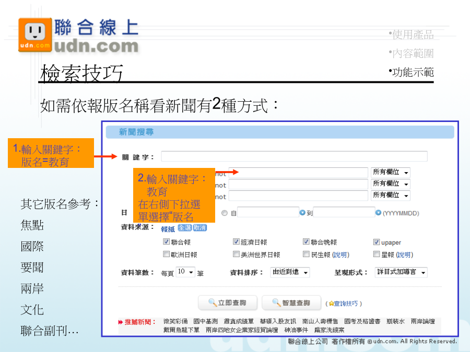Open the recommended news 扁家洗錢案
The image size is (470, 352).
[330, 330]
